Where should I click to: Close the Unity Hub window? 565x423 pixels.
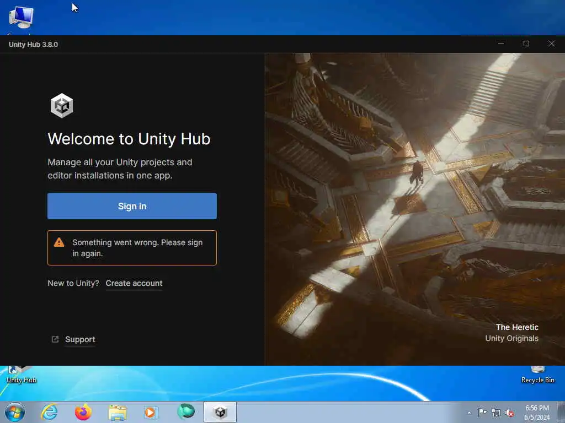pyautogui.click(x=552, y=44)
